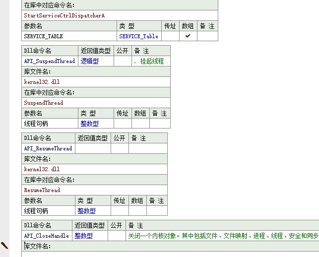Click the 逻辑型 return type of API_SuspendThread
Screen dimensions: 319x257
pyautogui.click(x=90, y=61)
